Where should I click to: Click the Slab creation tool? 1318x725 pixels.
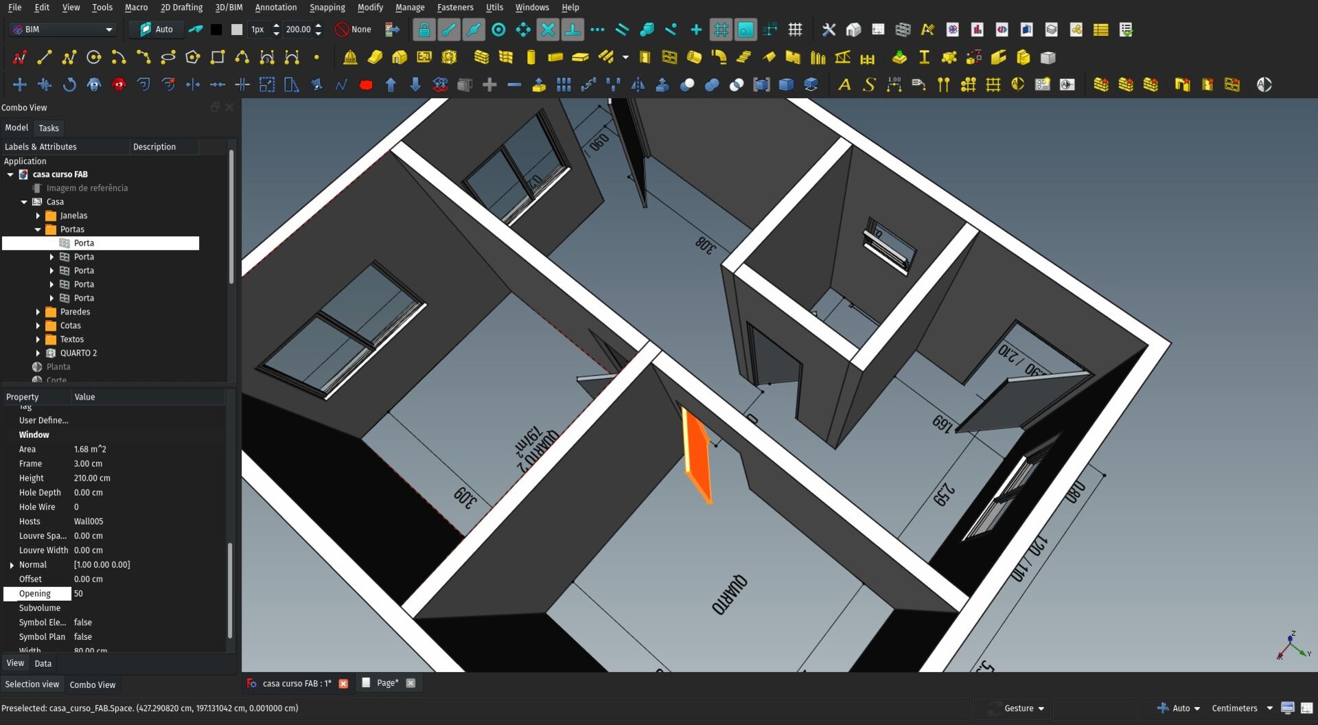click(x=580, y=58)
